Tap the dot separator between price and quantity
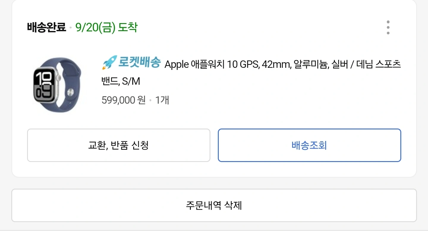Screen dimensions: 428x231 point(150,101)
